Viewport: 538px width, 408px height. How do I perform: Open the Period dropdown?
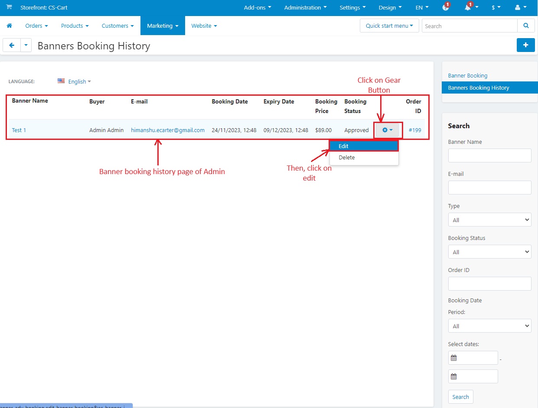pyautogui.click(x=489, y=326)
